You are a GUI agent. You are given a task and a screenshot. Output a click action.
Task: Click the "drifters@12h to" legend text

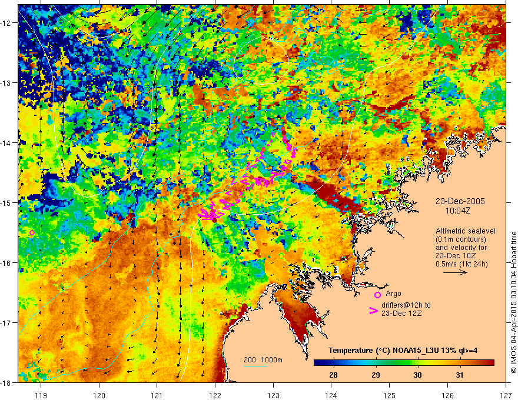406,305
